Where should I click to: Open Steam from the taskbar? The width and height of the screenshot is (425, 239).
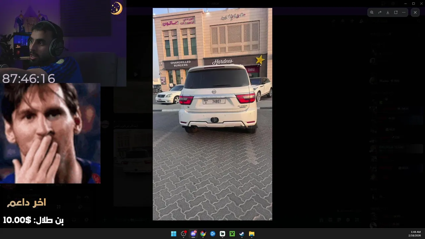click(x=242, y=234)
